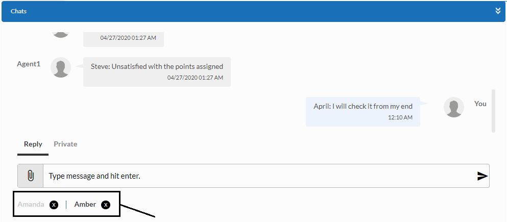Viewport: 507px width, 222px height.
Task: Remove Amanda with the x icon
Action: point(54,205)
